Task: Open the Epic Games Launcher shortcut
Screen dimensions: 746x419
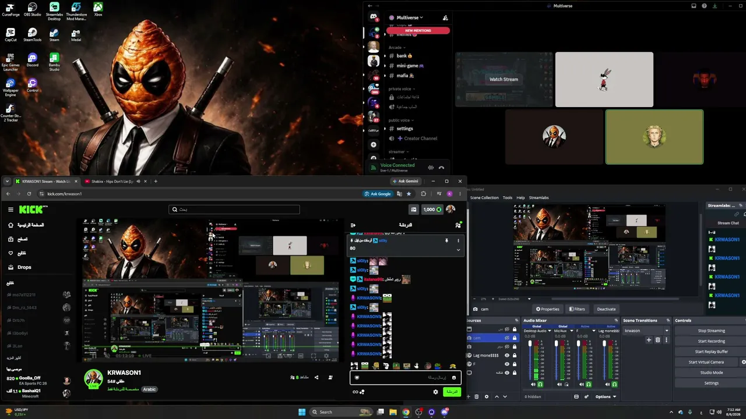Action: tap(10, 62)
